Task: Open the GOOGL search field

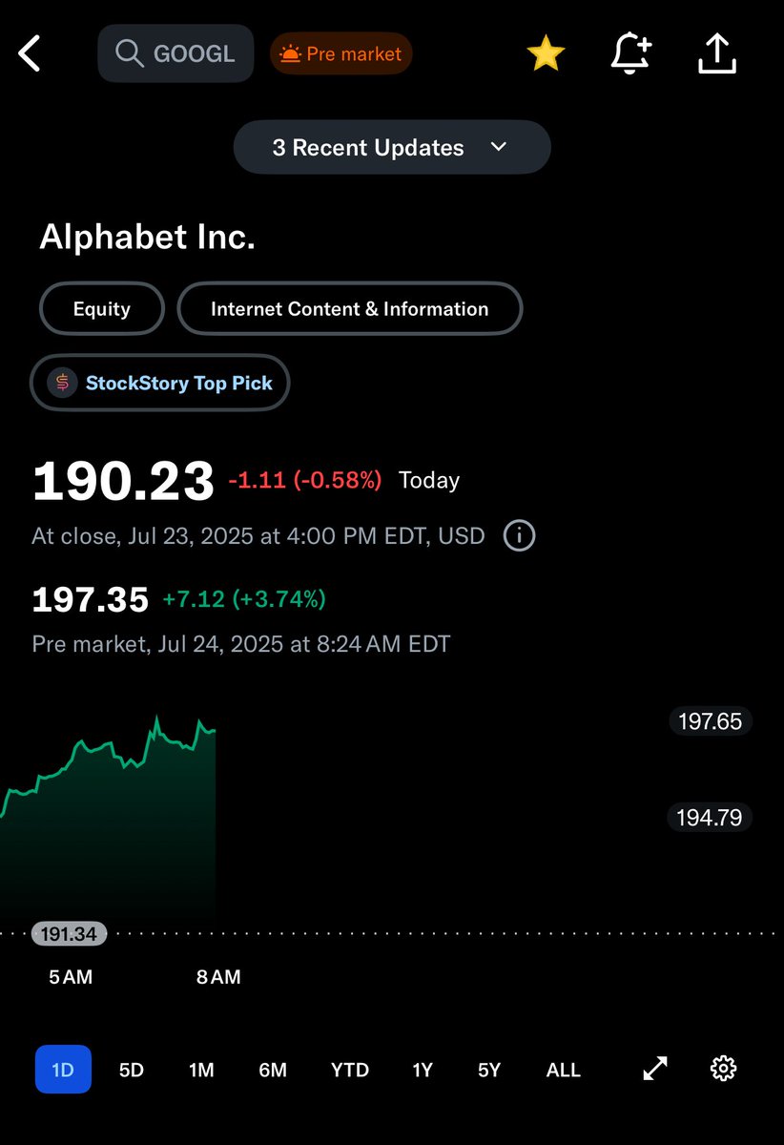Action: [175, 53]
